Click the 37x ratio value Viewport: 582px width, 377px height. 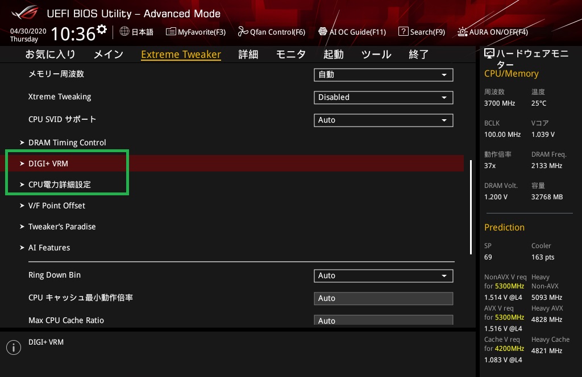[x=489, y=166]
